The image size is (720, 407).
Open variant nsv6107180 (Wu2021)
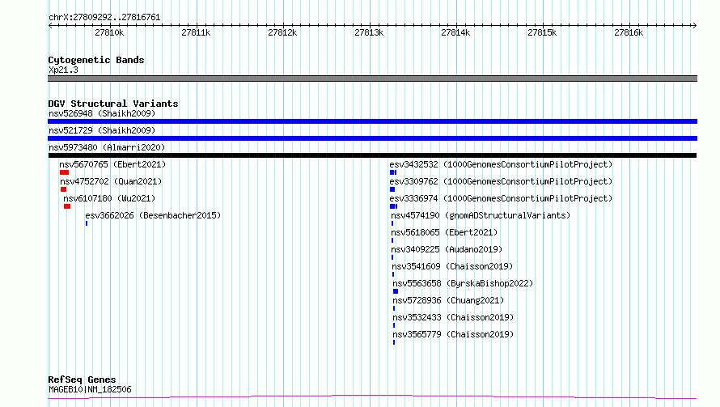click(109, 198)
